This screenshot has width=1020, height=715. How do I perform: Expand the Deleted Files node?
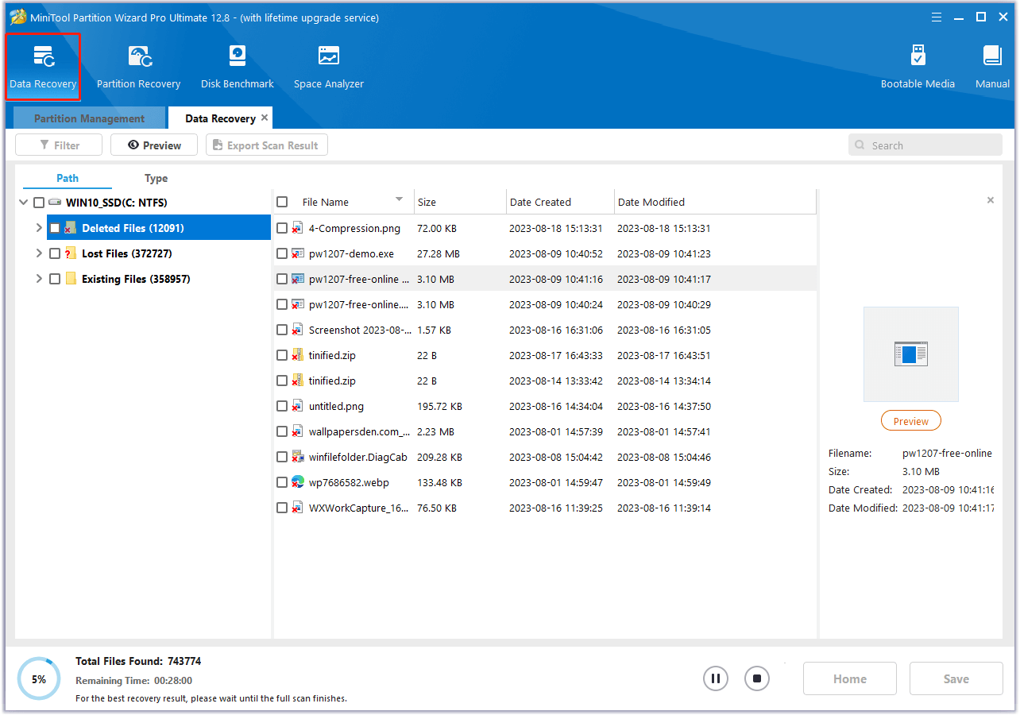click(x=39, y=228)
